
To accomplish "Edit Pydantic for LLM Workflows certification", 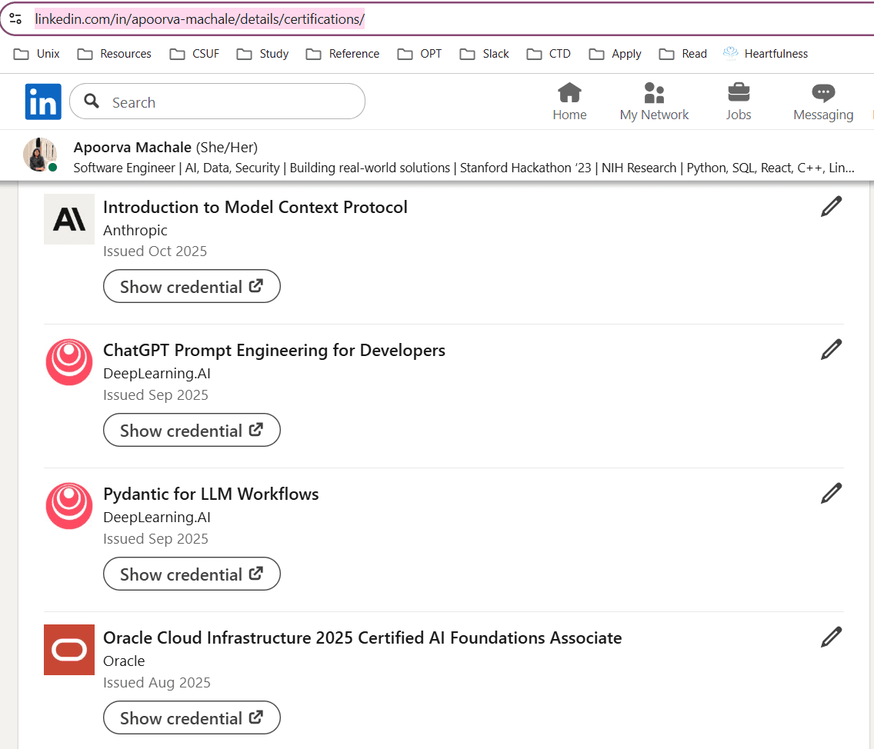I will point(830,493).
